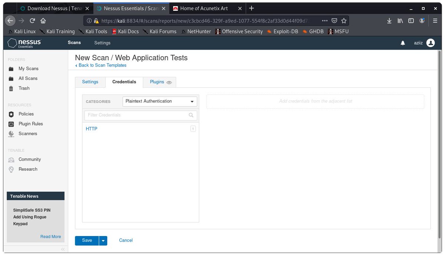Close the Nessus Essentials browser tab

[163, 8]
